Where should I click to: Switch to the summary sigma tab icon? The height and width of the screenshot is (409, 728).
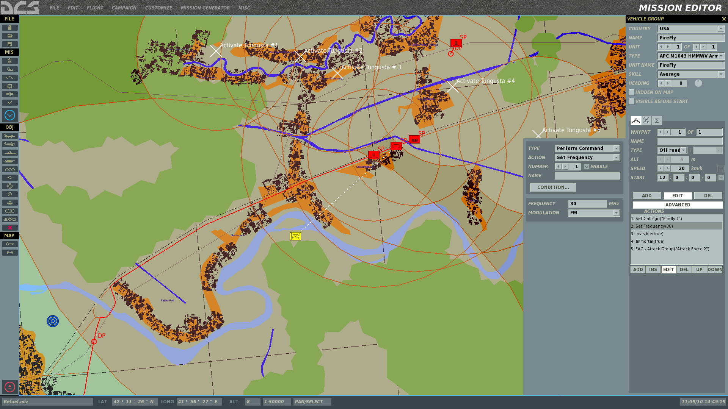pyautogui.click(x=657, y=120)
